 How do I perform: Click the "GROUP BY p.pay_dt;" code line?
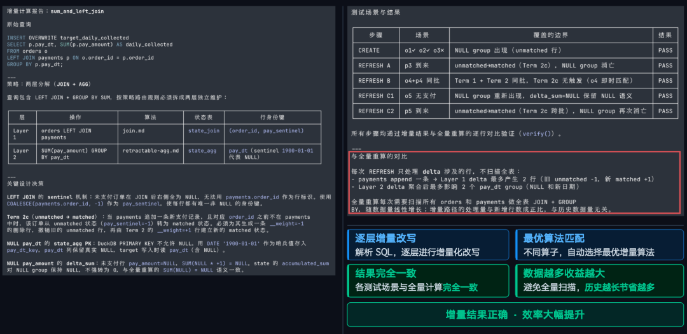tap(35, 64)
